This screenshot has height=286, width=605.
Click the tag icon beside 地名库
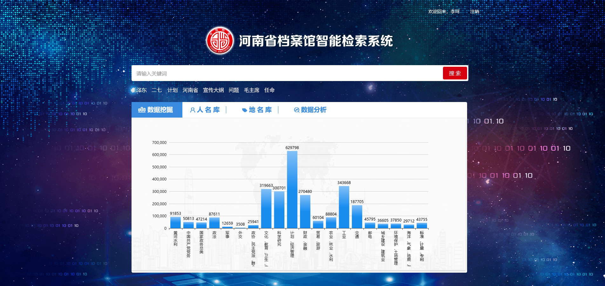coord(244,110)
